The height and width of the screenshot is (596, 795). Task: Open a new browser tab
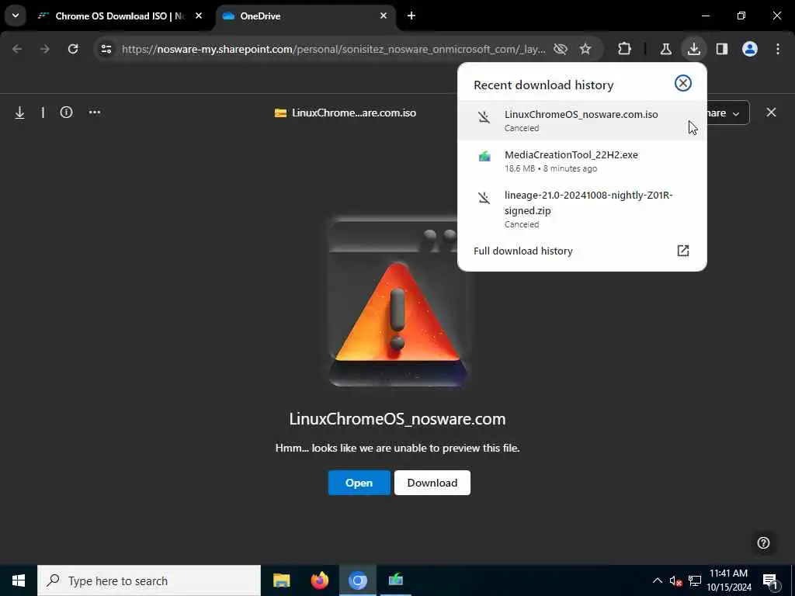(411, 16)
